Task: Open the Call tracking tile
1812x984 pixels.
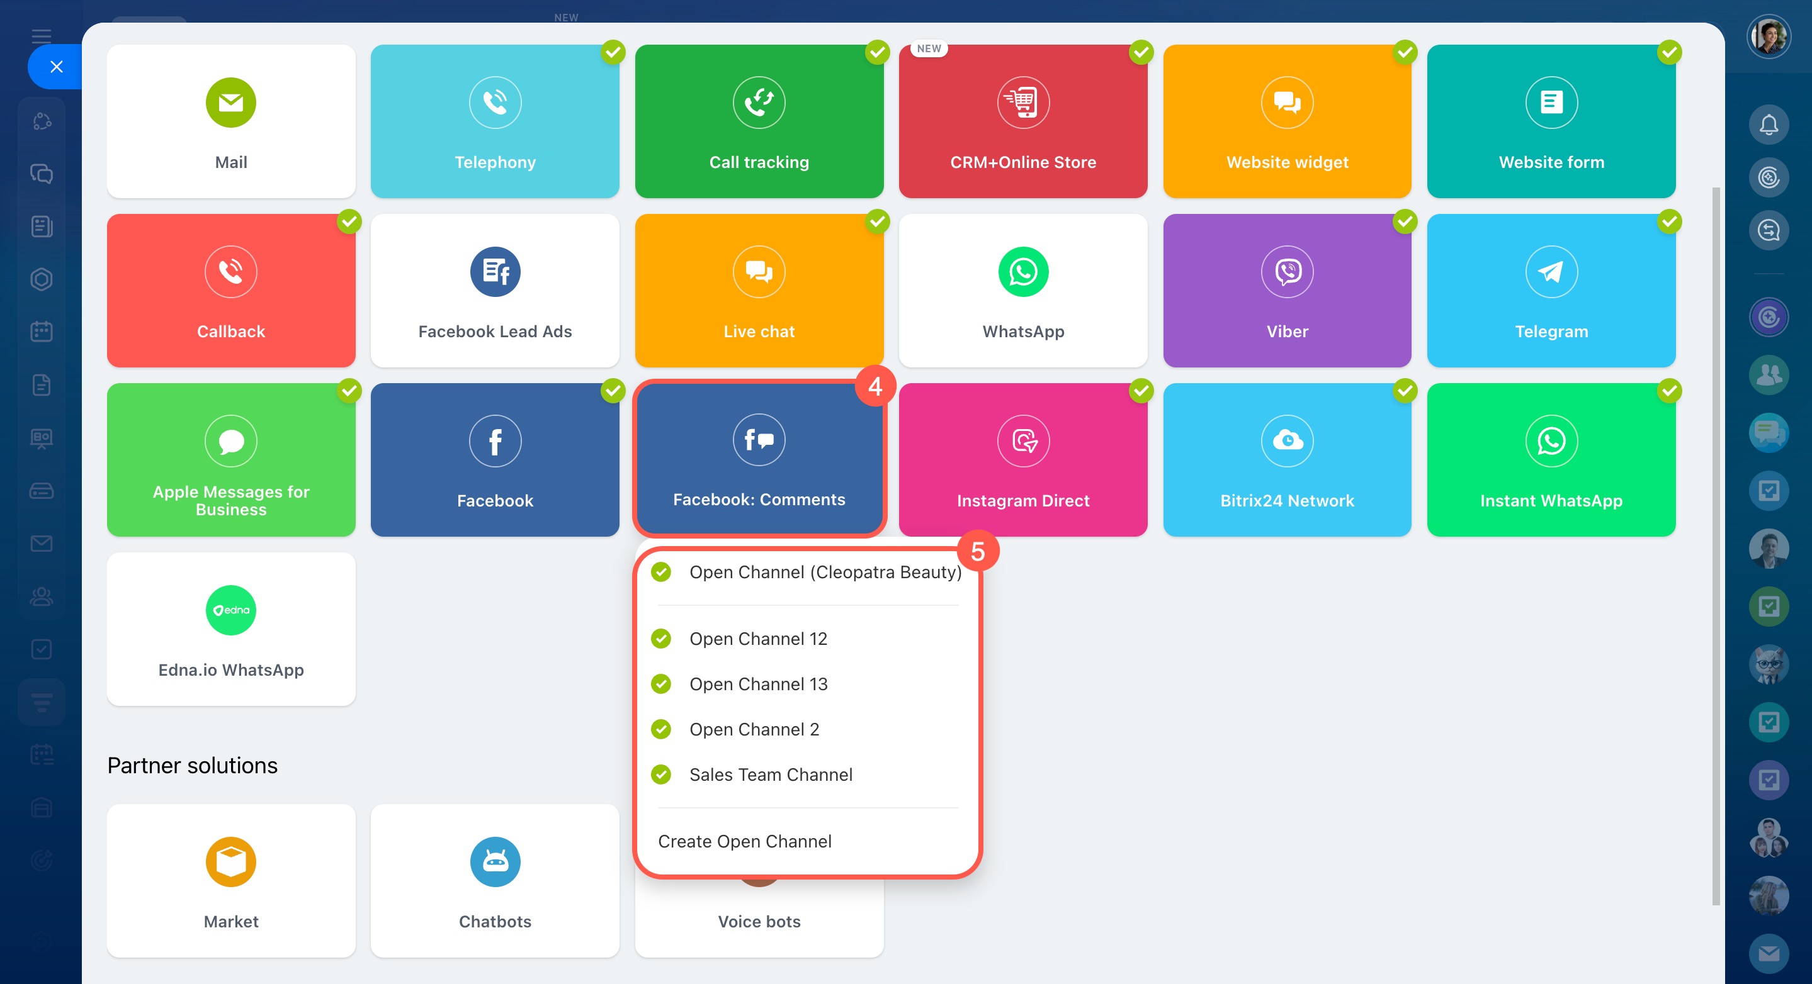Action: pos(758,121)
